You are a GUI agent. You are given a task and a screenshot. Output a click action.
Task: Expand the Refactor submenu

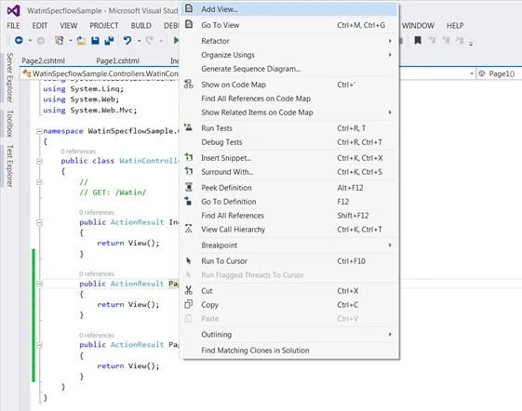(x=289, y=41)
